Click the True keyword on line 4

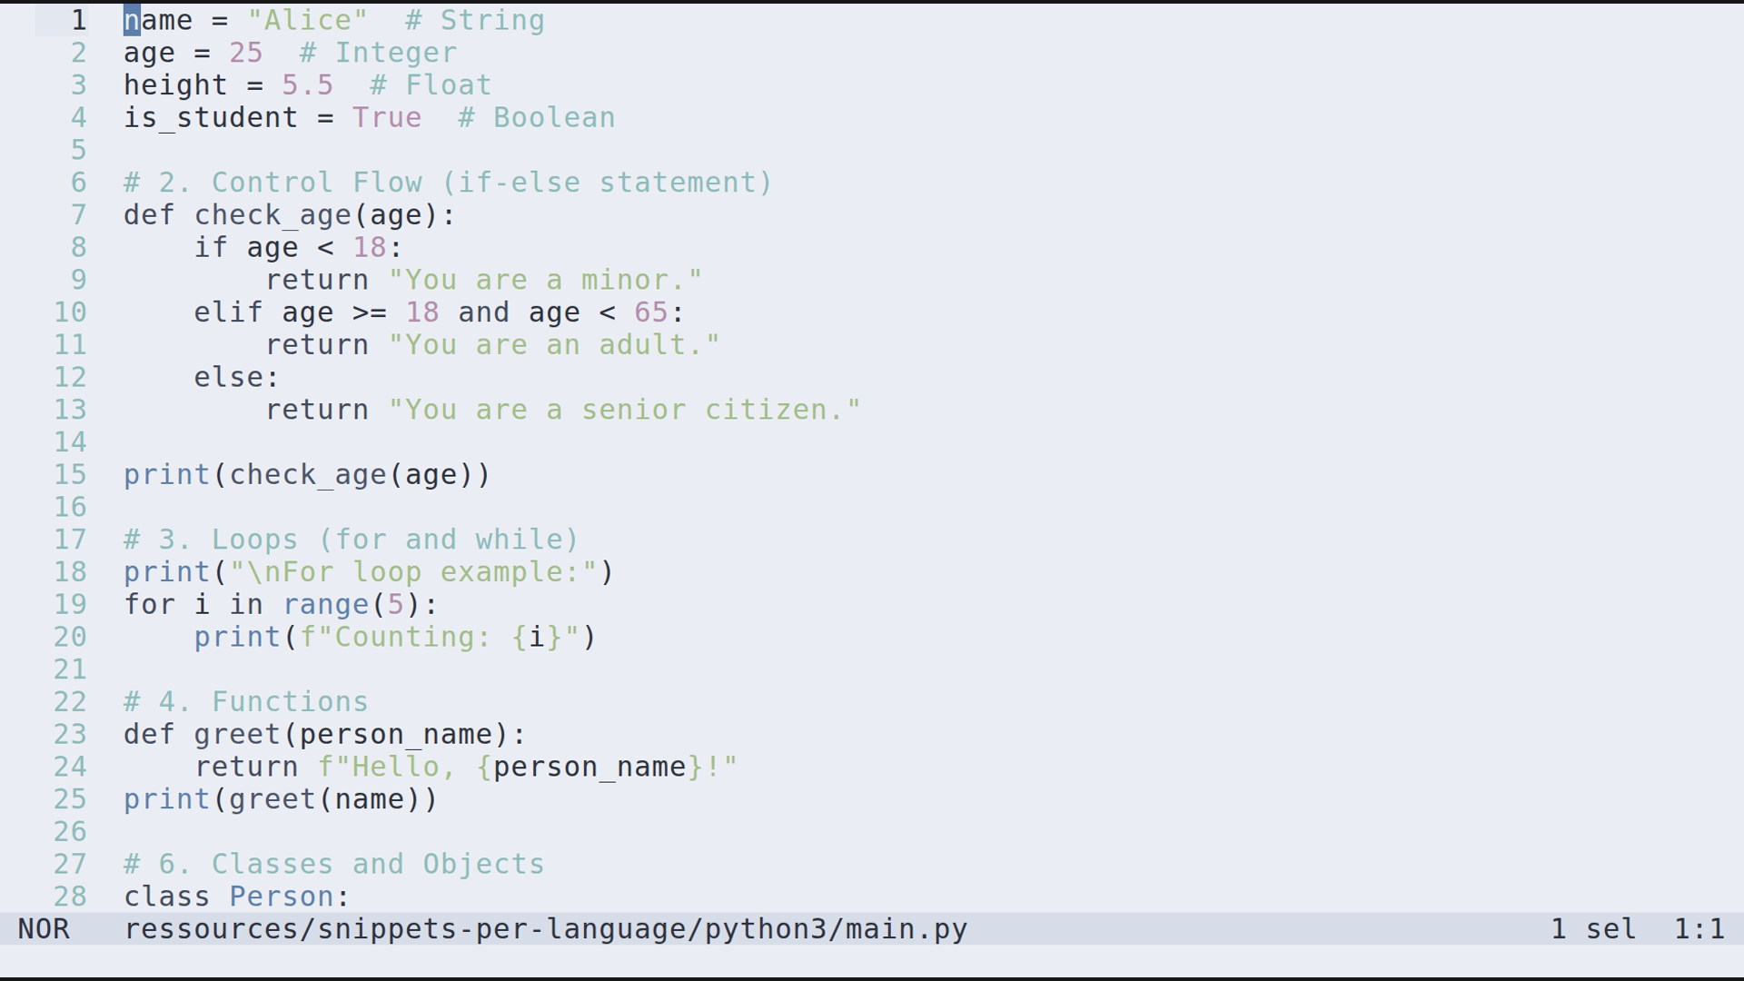386,117
